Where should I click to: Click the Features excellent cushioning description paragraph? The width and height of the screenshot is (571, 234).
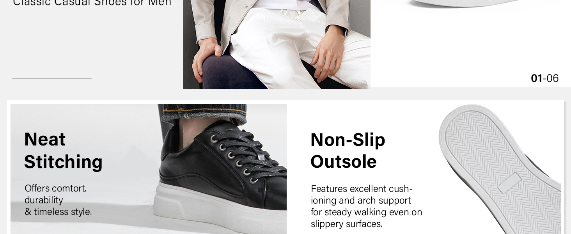pyautogui.click(x=366, y=206)
